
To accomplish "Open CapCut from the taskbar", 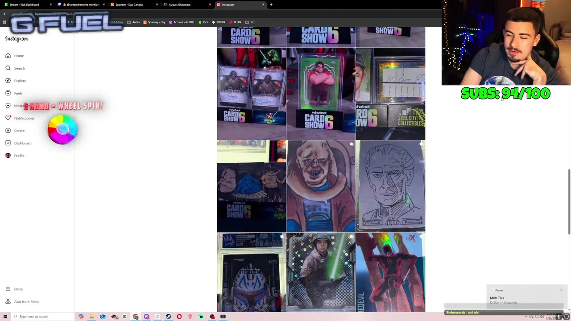I will [x=124, y=317].
